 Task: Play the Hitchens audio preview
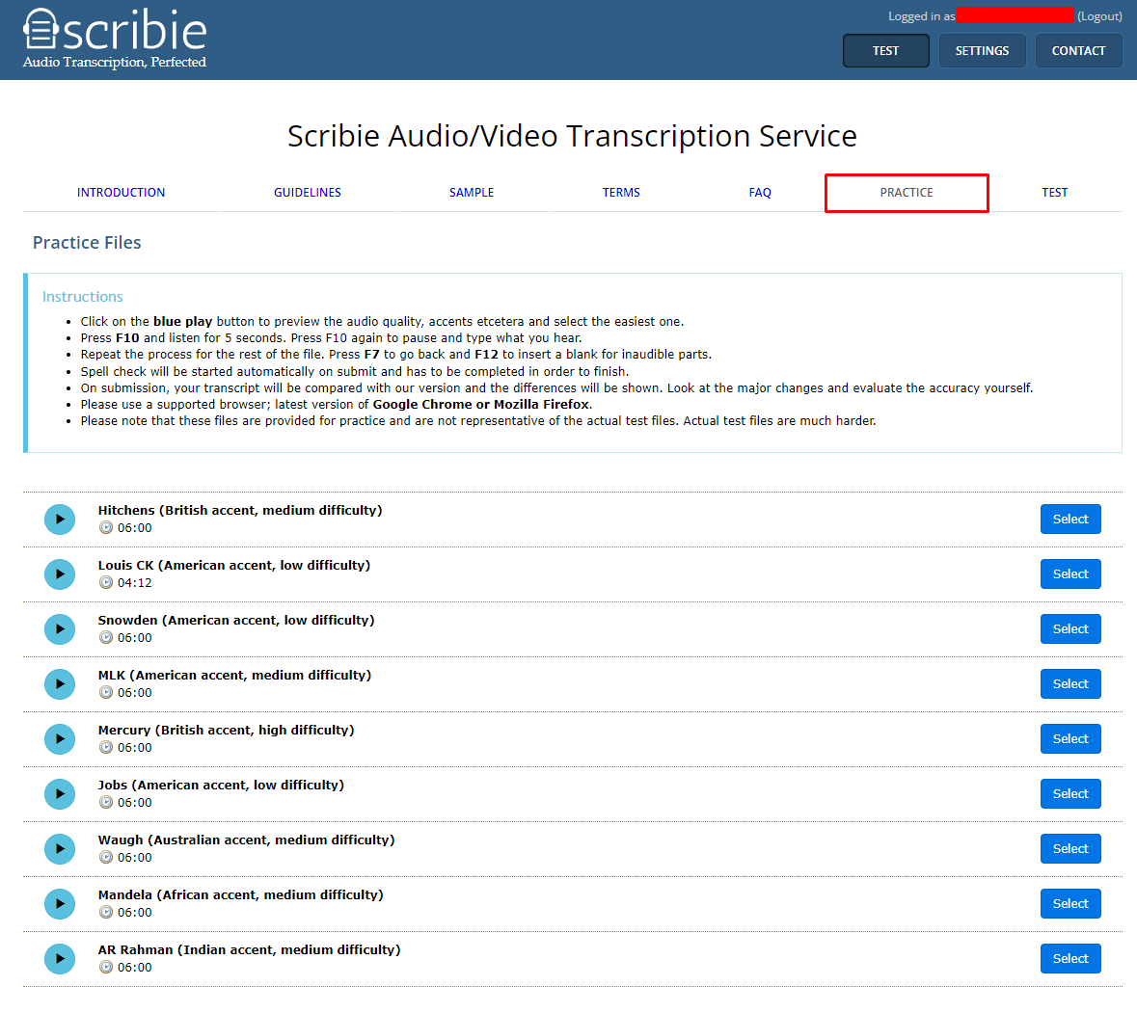click(x=60, y=520)
